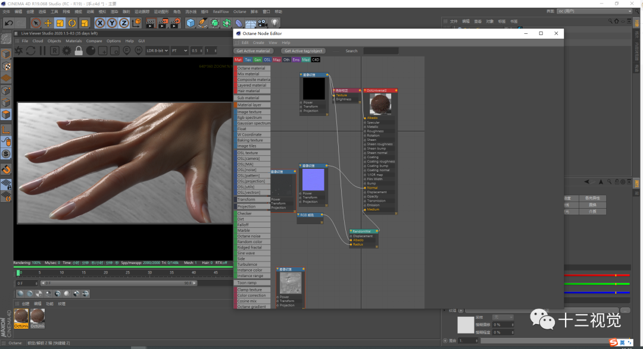Toggle the C4D node filter
This screenshot has height=349, width=643.
coord(316,60)
